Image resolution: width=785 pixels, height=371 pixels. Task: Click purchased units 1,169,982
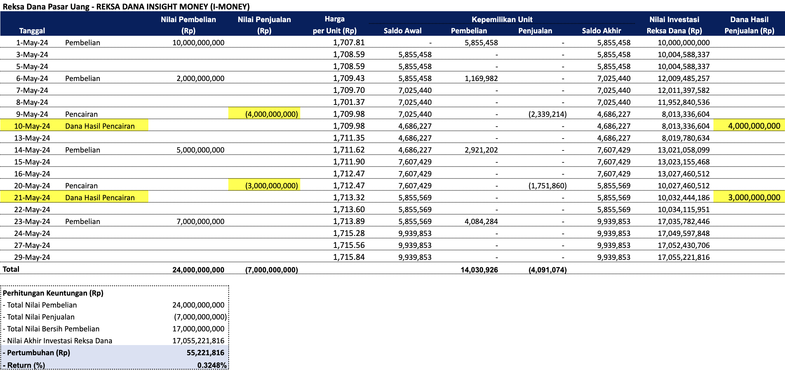click(x=481, y=79)
